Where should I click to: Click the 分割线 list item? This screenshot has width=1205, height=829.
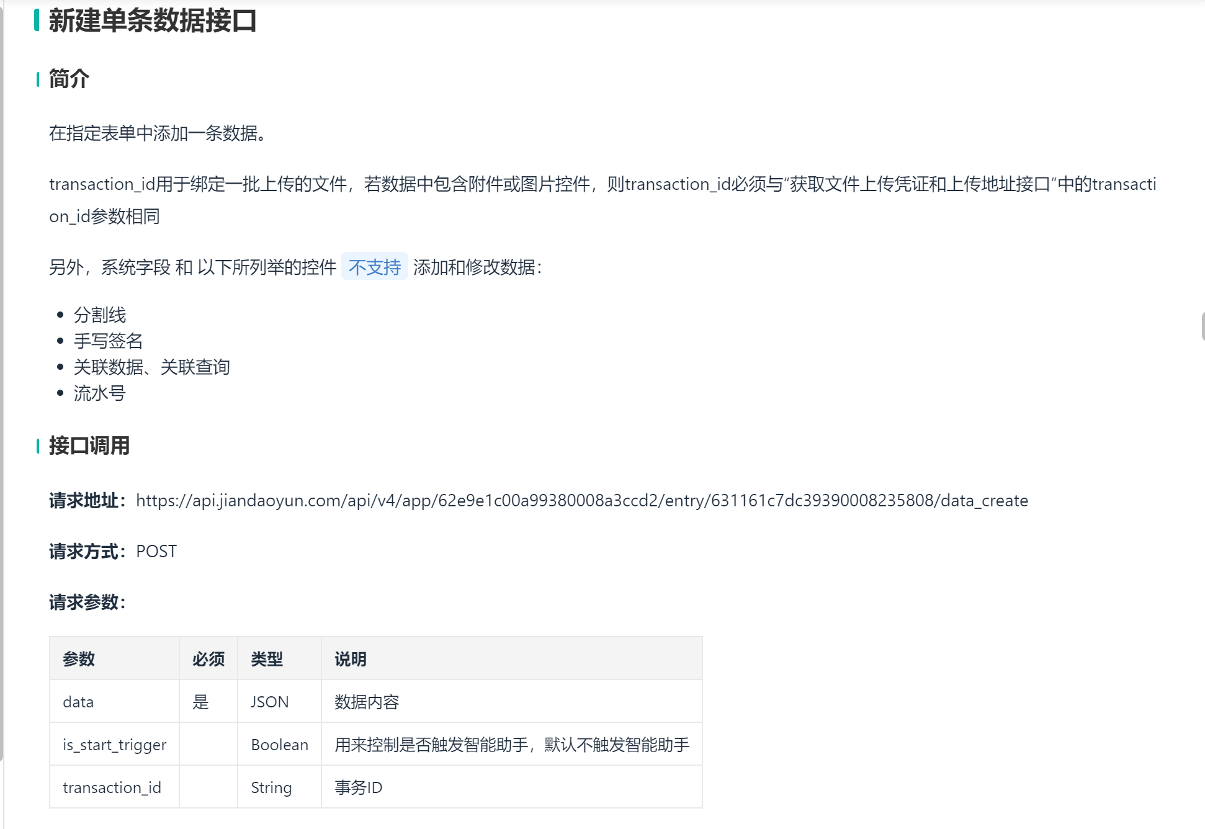pyautogui.click(x=99, y=315)
